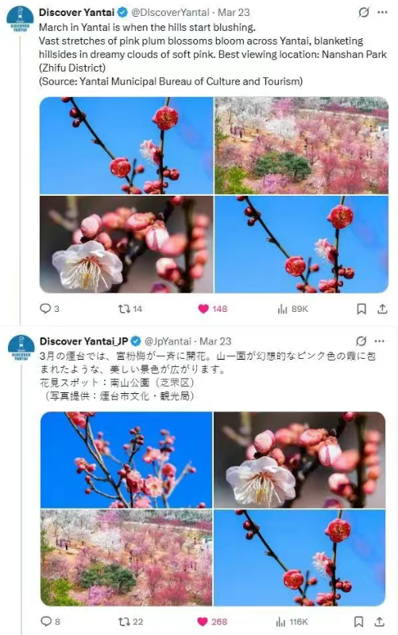Open the hillside plum orchard photo in first post
This screenshot has width=398, height=635.
click(x=301, y=146)
